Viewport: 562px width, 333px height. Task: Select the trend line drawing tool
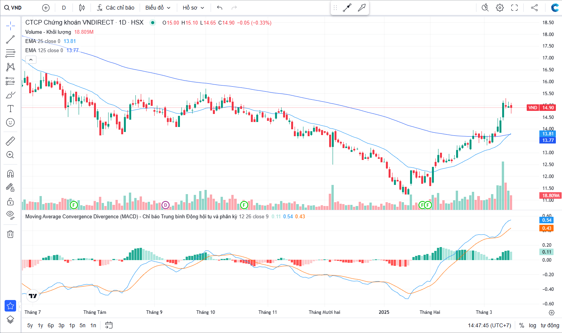point(10,40)
